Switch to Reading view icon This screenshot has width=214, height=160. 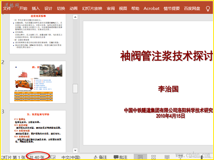[167, 157]
